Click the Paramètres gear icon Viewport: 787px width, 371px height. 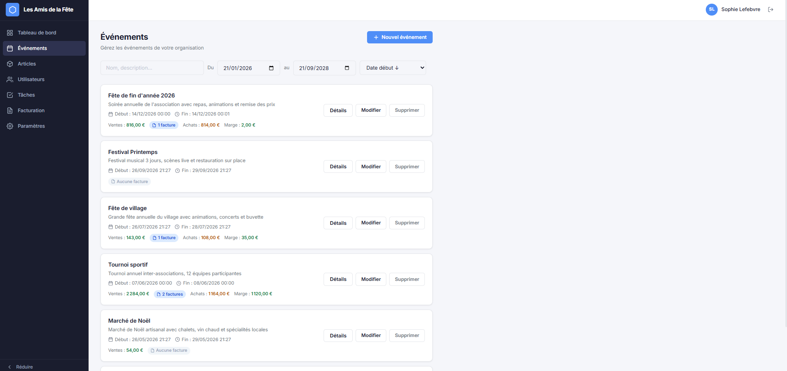10,126
